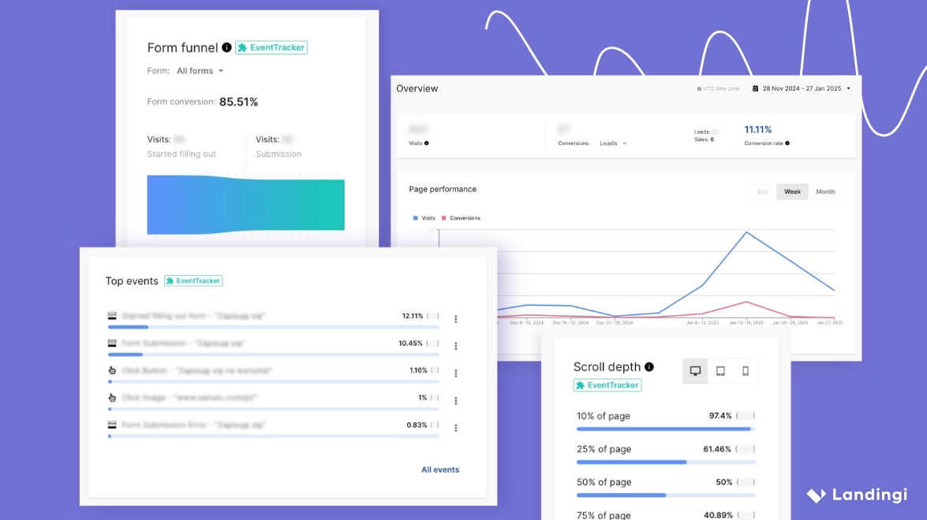The image size is (927, 520).
Task: Select the tablet device icon in Scroll depth
Action: pyautogui.click(x=720, y=370)
